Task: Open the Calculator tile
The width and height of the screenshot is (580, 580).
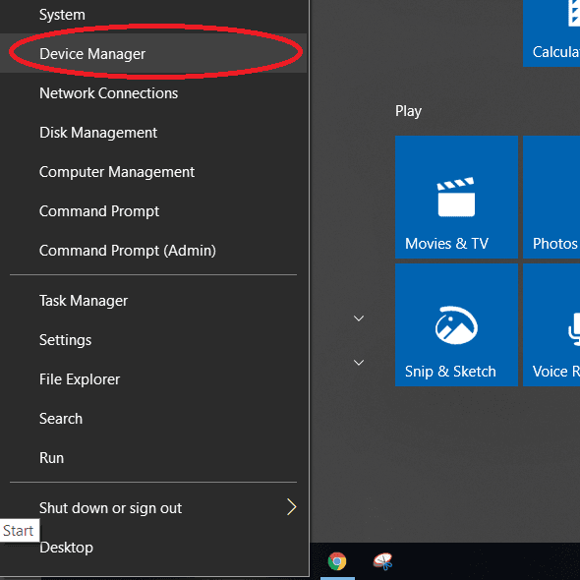Action: 551,33
